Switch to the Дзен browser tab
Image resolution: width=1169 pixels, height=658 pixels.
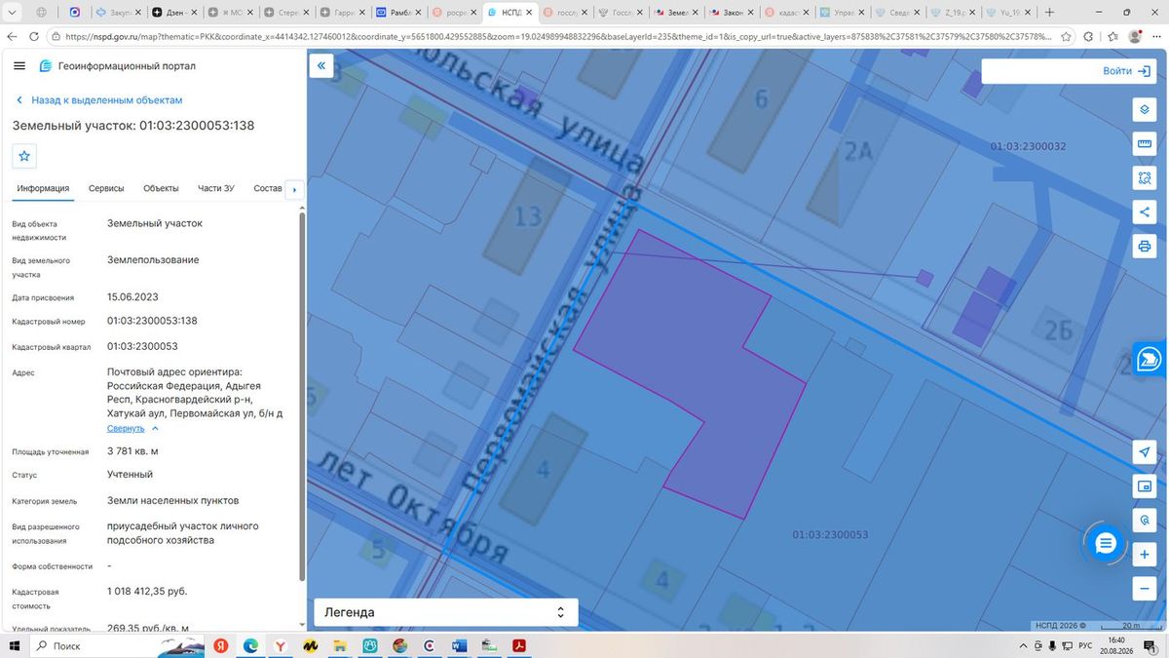tap(174, 13)
